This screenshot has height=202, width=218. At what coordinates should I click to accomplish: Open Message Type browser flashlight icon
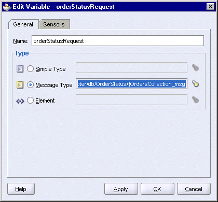click(x=195, y=84)
